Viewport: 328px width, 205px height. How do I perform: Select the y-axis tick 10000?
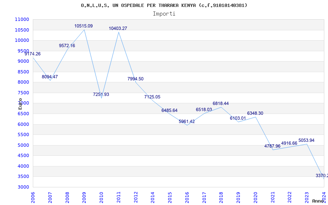[22, 40]
